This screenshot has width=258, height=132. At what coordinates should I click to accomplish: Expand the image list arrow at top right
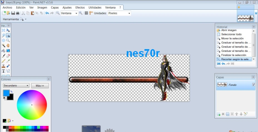[x=256, y=13]
